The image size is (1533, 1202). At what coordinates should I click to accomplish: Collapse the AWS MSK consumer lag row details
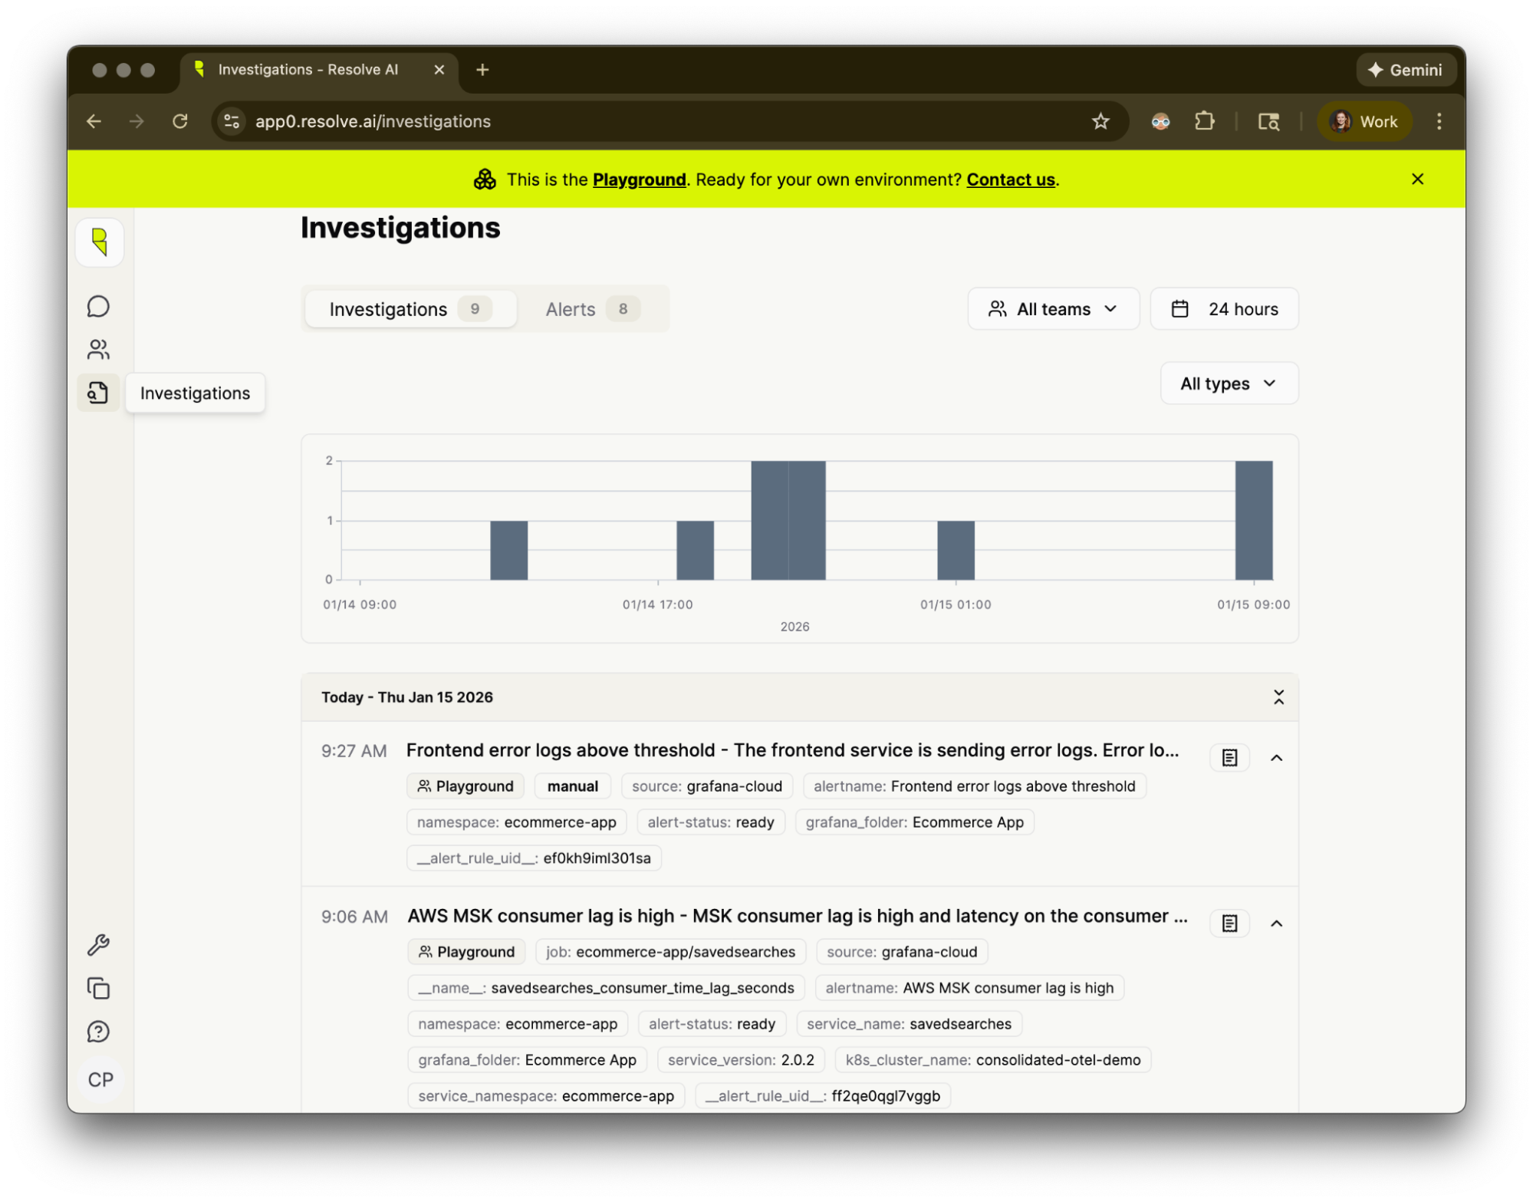pos(1276,924)
